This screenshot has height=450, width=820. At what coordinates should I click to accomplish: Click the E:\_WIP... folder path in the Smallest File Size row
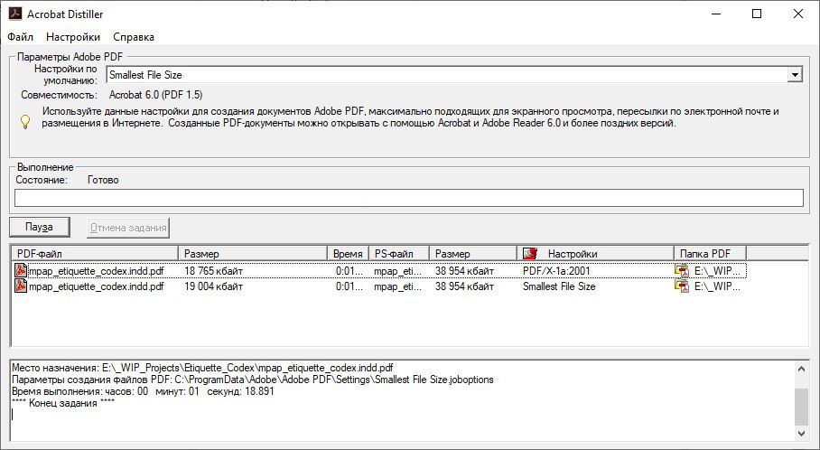(x=717, y=286)
